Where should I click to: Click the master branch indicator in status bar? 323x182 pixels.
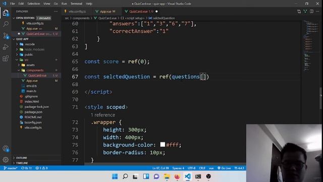click(x=11, y=168)
